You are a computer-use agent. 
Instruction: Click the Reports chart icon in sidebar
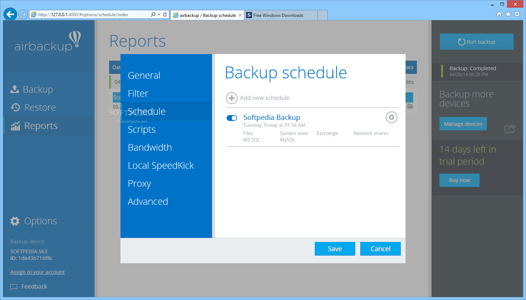pos(15,126)
